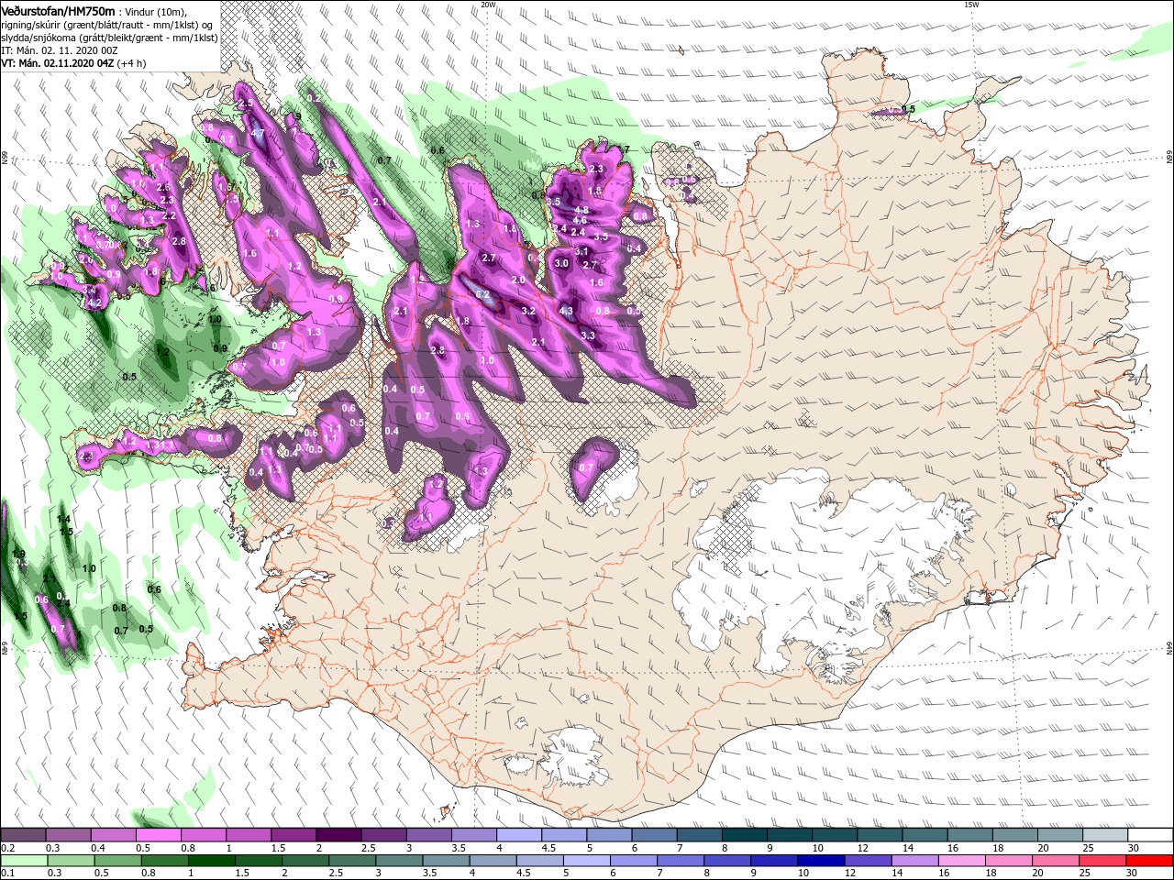Click the darkest purple upper swatch between 2 and 2.5
1174x880 pixels.
(x=338, y=835)
